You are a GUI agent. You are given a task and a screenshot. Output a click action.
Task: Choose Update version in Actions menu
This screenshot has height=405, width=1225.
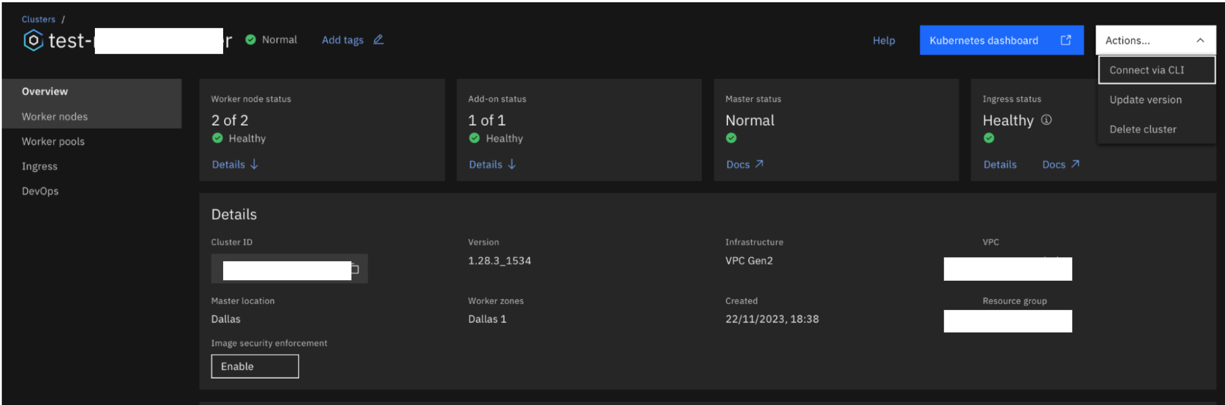[1145, 100]
